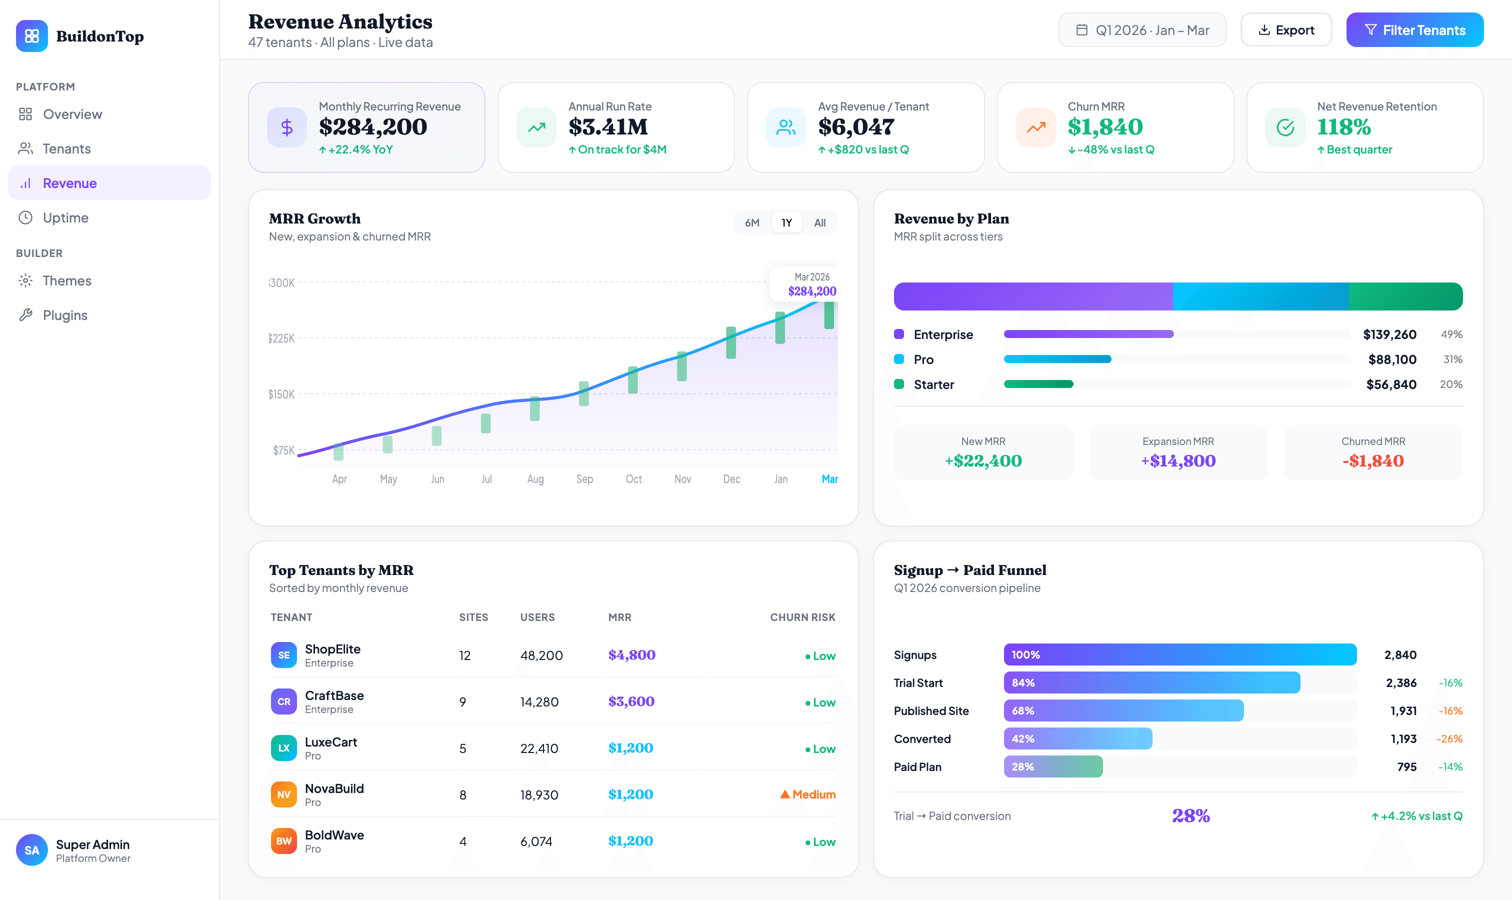
Task: Open the Tenants section icon
Action: point(26,148)
